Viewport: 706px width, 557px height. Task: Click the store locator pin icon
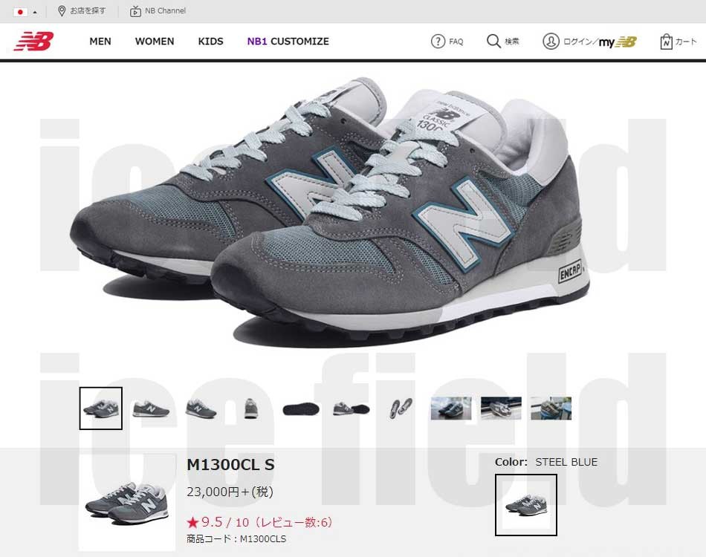tap(62, 11)
